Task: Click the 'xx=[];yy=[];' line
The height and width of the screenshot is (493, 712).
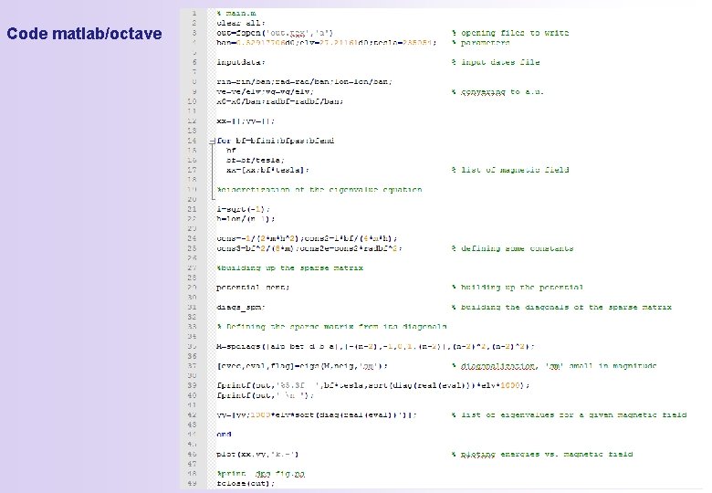Action: 246,121
